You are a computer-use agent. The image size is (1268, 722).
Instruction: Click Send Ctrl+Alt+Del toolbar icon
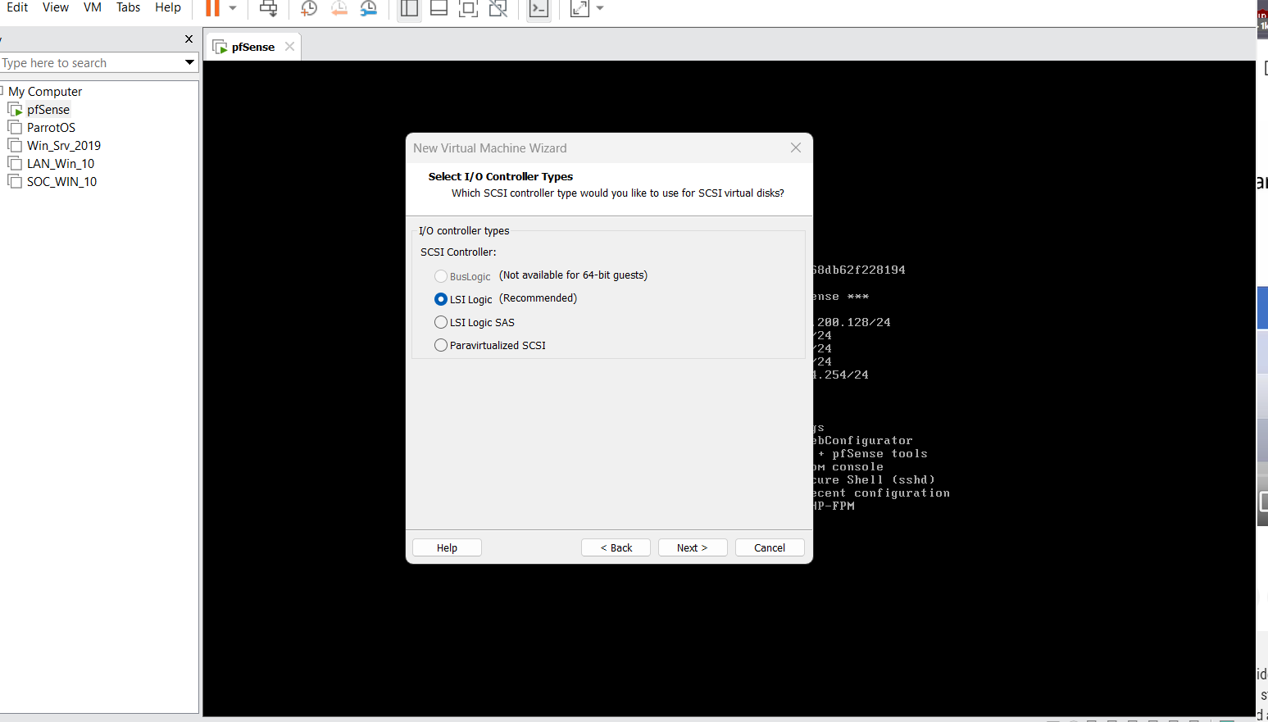coord(268,8)
